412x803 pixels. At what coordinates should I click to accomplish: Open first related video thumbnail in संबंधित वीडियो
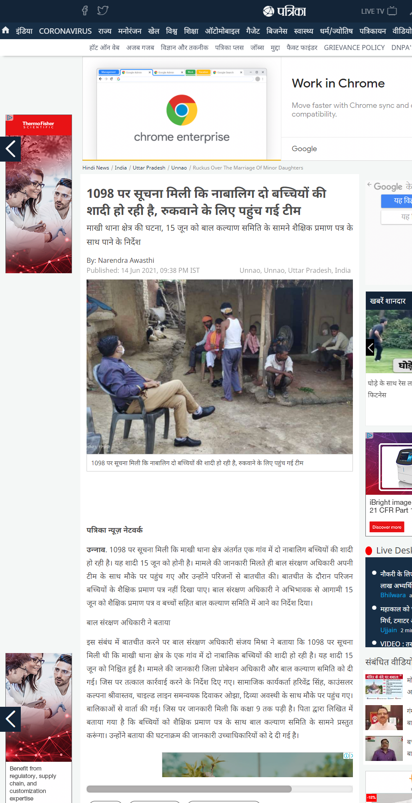pyautogui.click(x=384, y=686)
